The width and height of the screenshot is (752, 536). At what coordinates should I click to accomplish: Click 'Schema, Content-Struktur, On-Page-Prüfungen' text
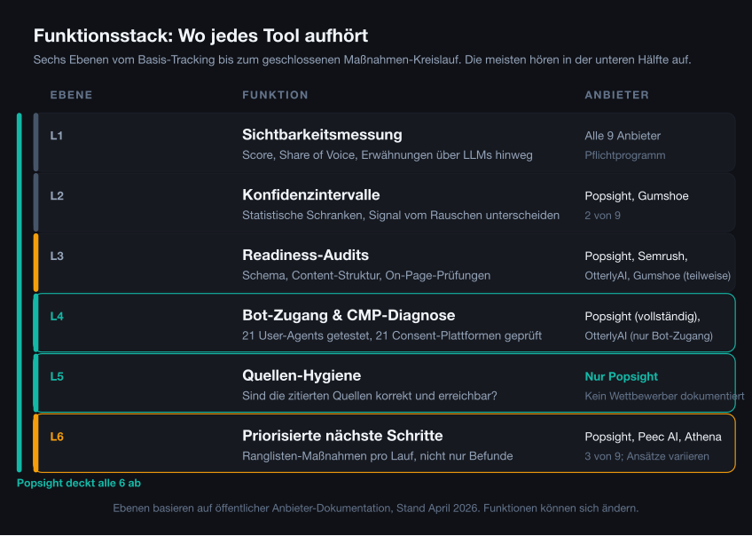tap(366, 275)
